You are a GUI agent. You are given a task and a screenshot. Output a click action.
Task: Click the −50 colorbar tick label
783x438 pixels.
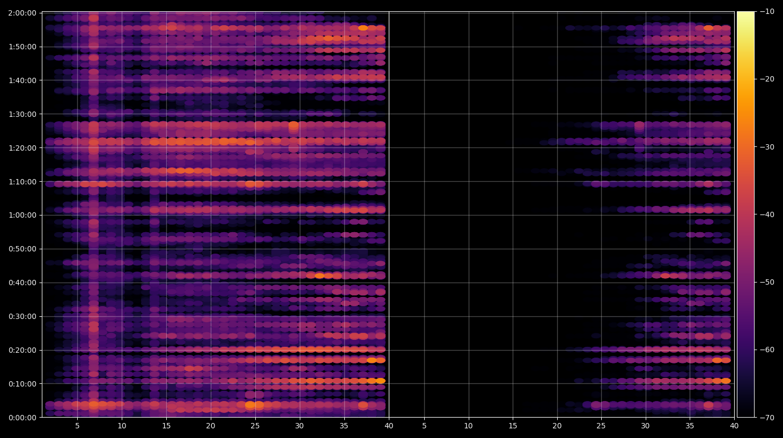(767, 282)
